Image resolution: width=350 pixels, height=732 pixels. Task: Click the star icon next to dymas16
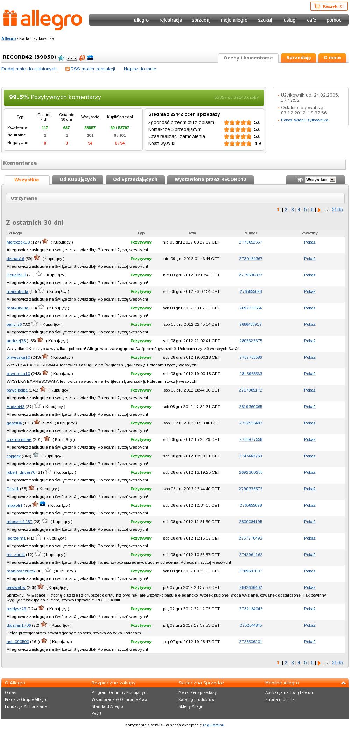[x=37, y=258]
